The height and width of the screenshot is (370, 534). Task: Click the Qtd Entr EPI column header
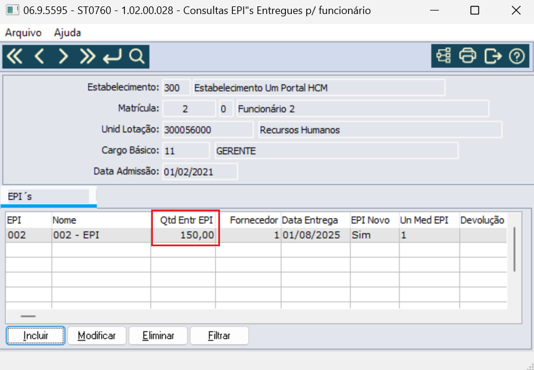point(183,220)
